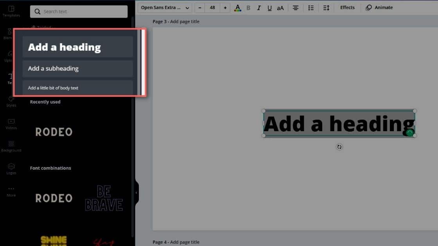Toggle bold formatting
The height and width of the screenshot is (246, 438).
(x=248, y=8)
